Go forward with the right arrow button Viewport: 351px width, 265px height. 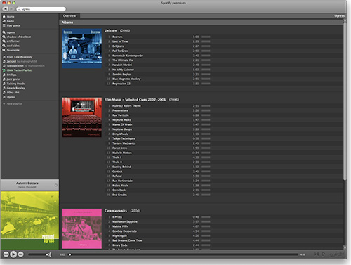(11, 9)
